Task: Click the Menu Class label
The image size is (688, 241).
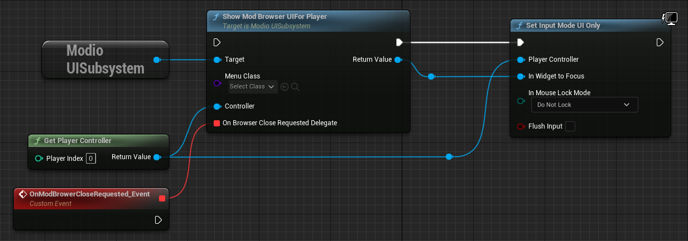Action: pos(242,76)
